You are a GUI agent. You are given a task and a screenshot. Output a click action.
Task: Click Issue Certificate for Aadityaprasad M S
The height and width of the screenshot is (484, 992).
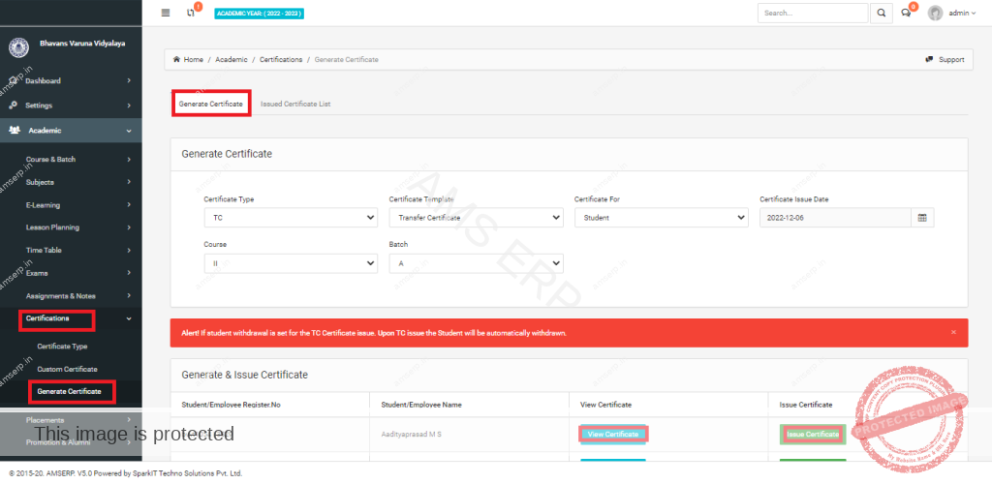click(x=813, y=434)
